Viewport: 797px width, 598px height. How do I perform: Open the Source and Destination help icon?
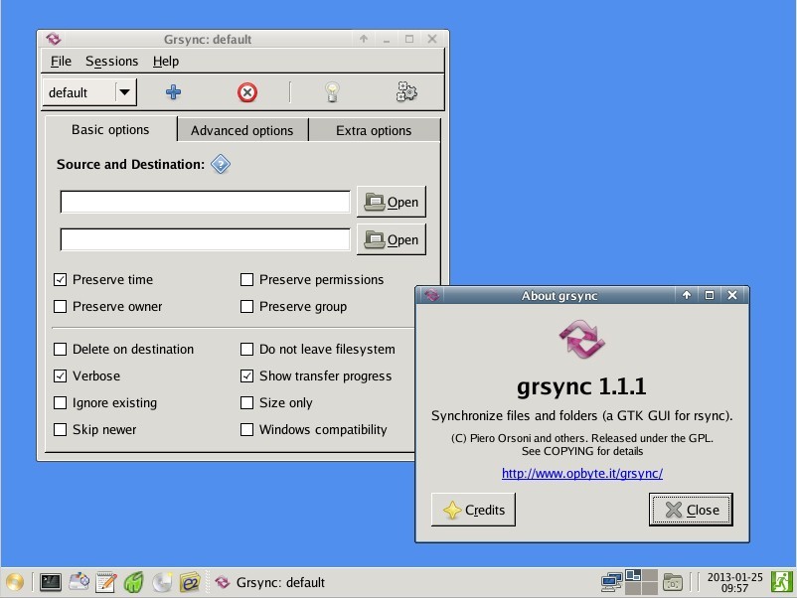pyautogui.click(x=221, y=164)
